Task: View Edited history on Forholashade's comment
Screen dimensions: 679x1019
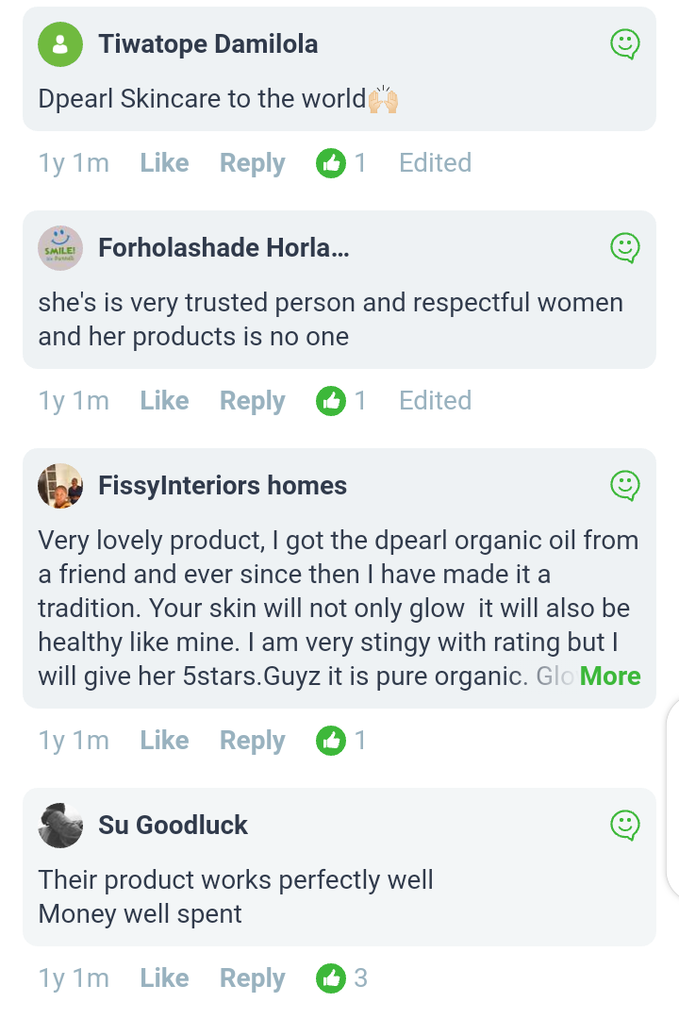Action: 435,401
